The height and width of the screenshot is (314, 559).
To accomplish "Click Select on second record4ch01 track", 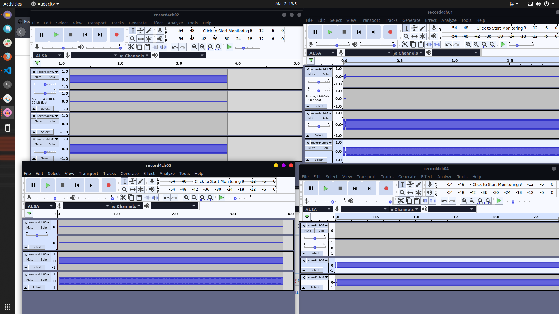I will pyautogui.click(x=319, y=135).
